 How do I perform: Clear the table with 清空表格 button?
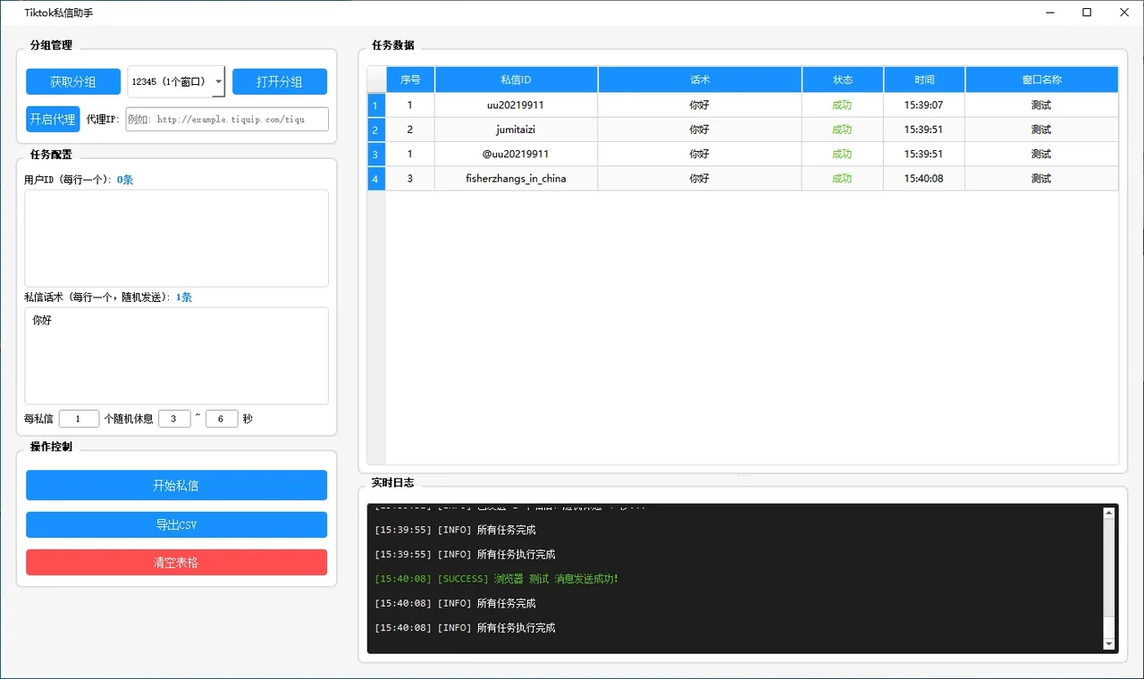[x=176, y=563]
